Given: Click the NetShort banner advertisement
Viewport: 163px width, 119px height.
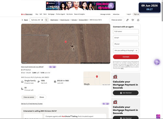Looking at the screenshot, I should 81,6.
